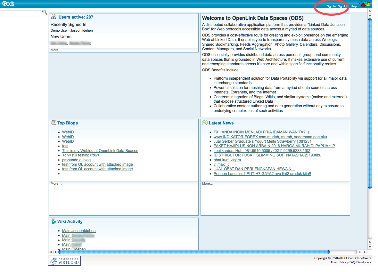Click the ODS logo in header
Screen dimensions: 378x272
(8, 4)
